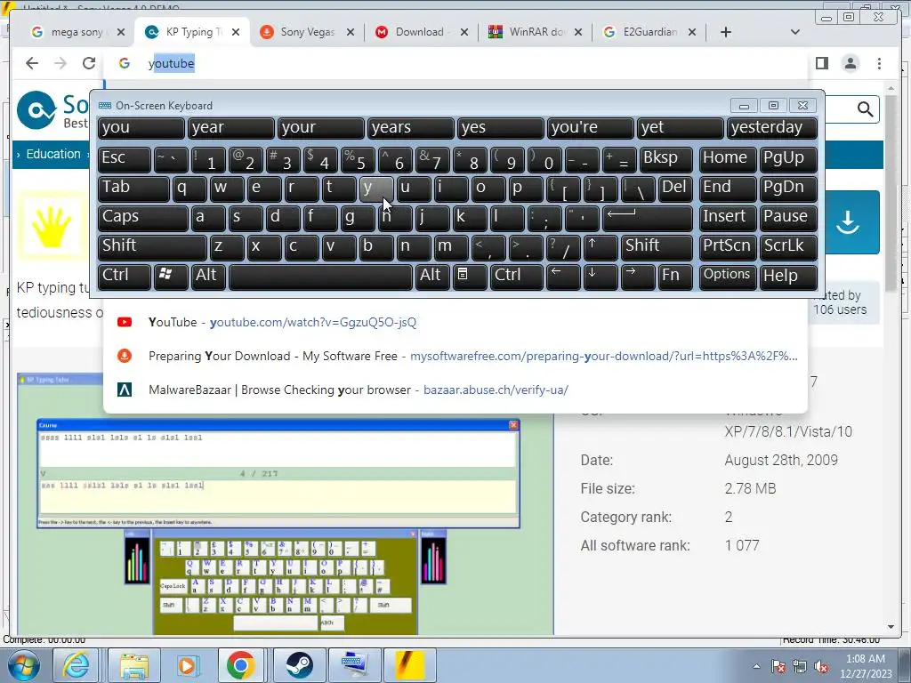This screenshot has width=911, height=683.
Task: Switch to Sony Vegas taskbar icon
Action: 409,665
